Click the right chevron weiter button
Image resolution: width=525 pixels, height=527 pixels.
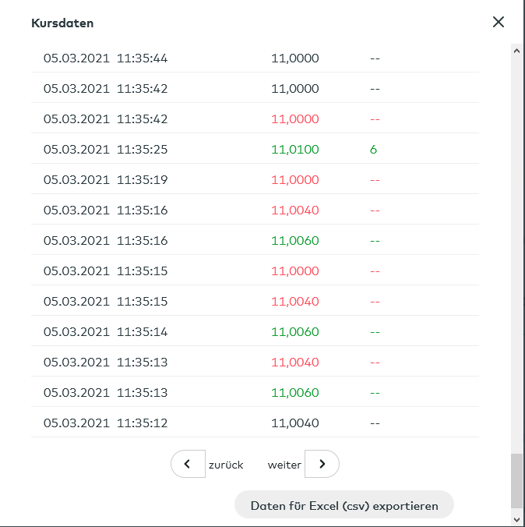322,464
